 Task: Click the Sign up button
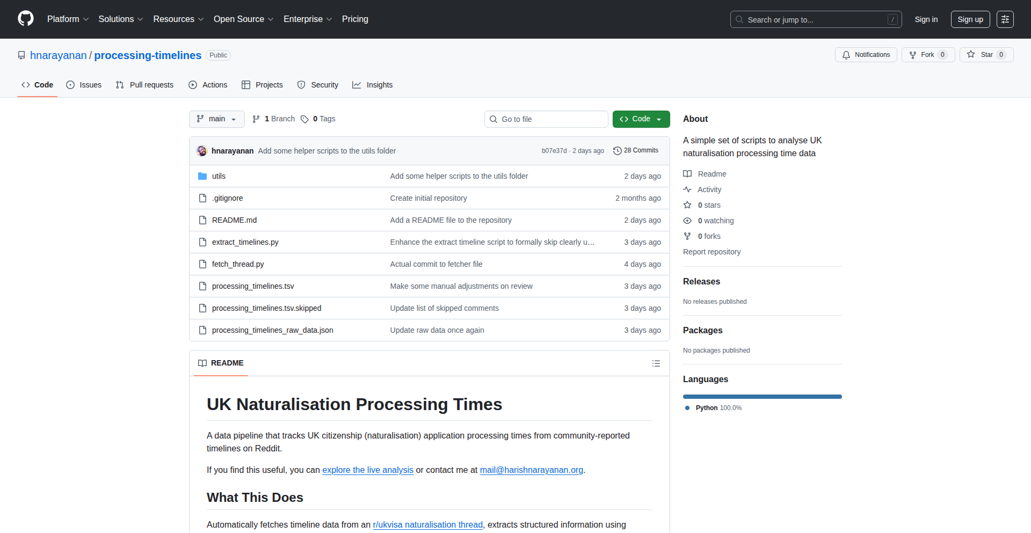tap(970, 19)
